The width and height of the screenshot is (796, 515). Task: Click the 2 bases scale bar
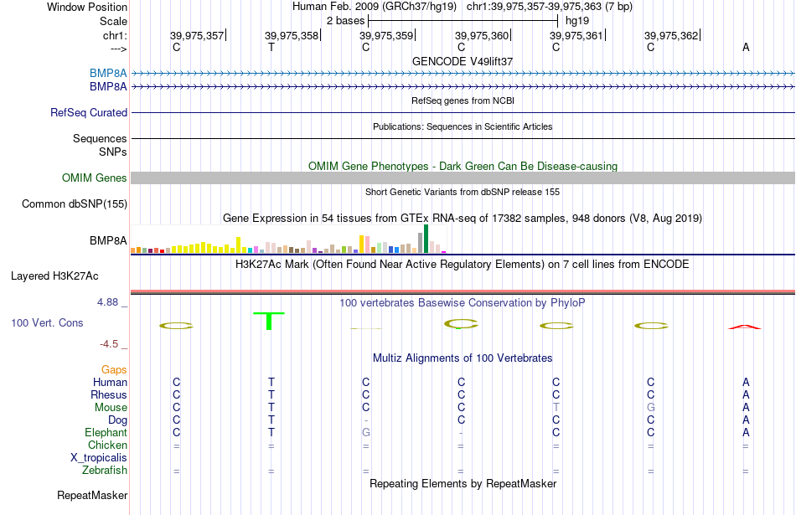pyautogui.click(x=463, y=21)
